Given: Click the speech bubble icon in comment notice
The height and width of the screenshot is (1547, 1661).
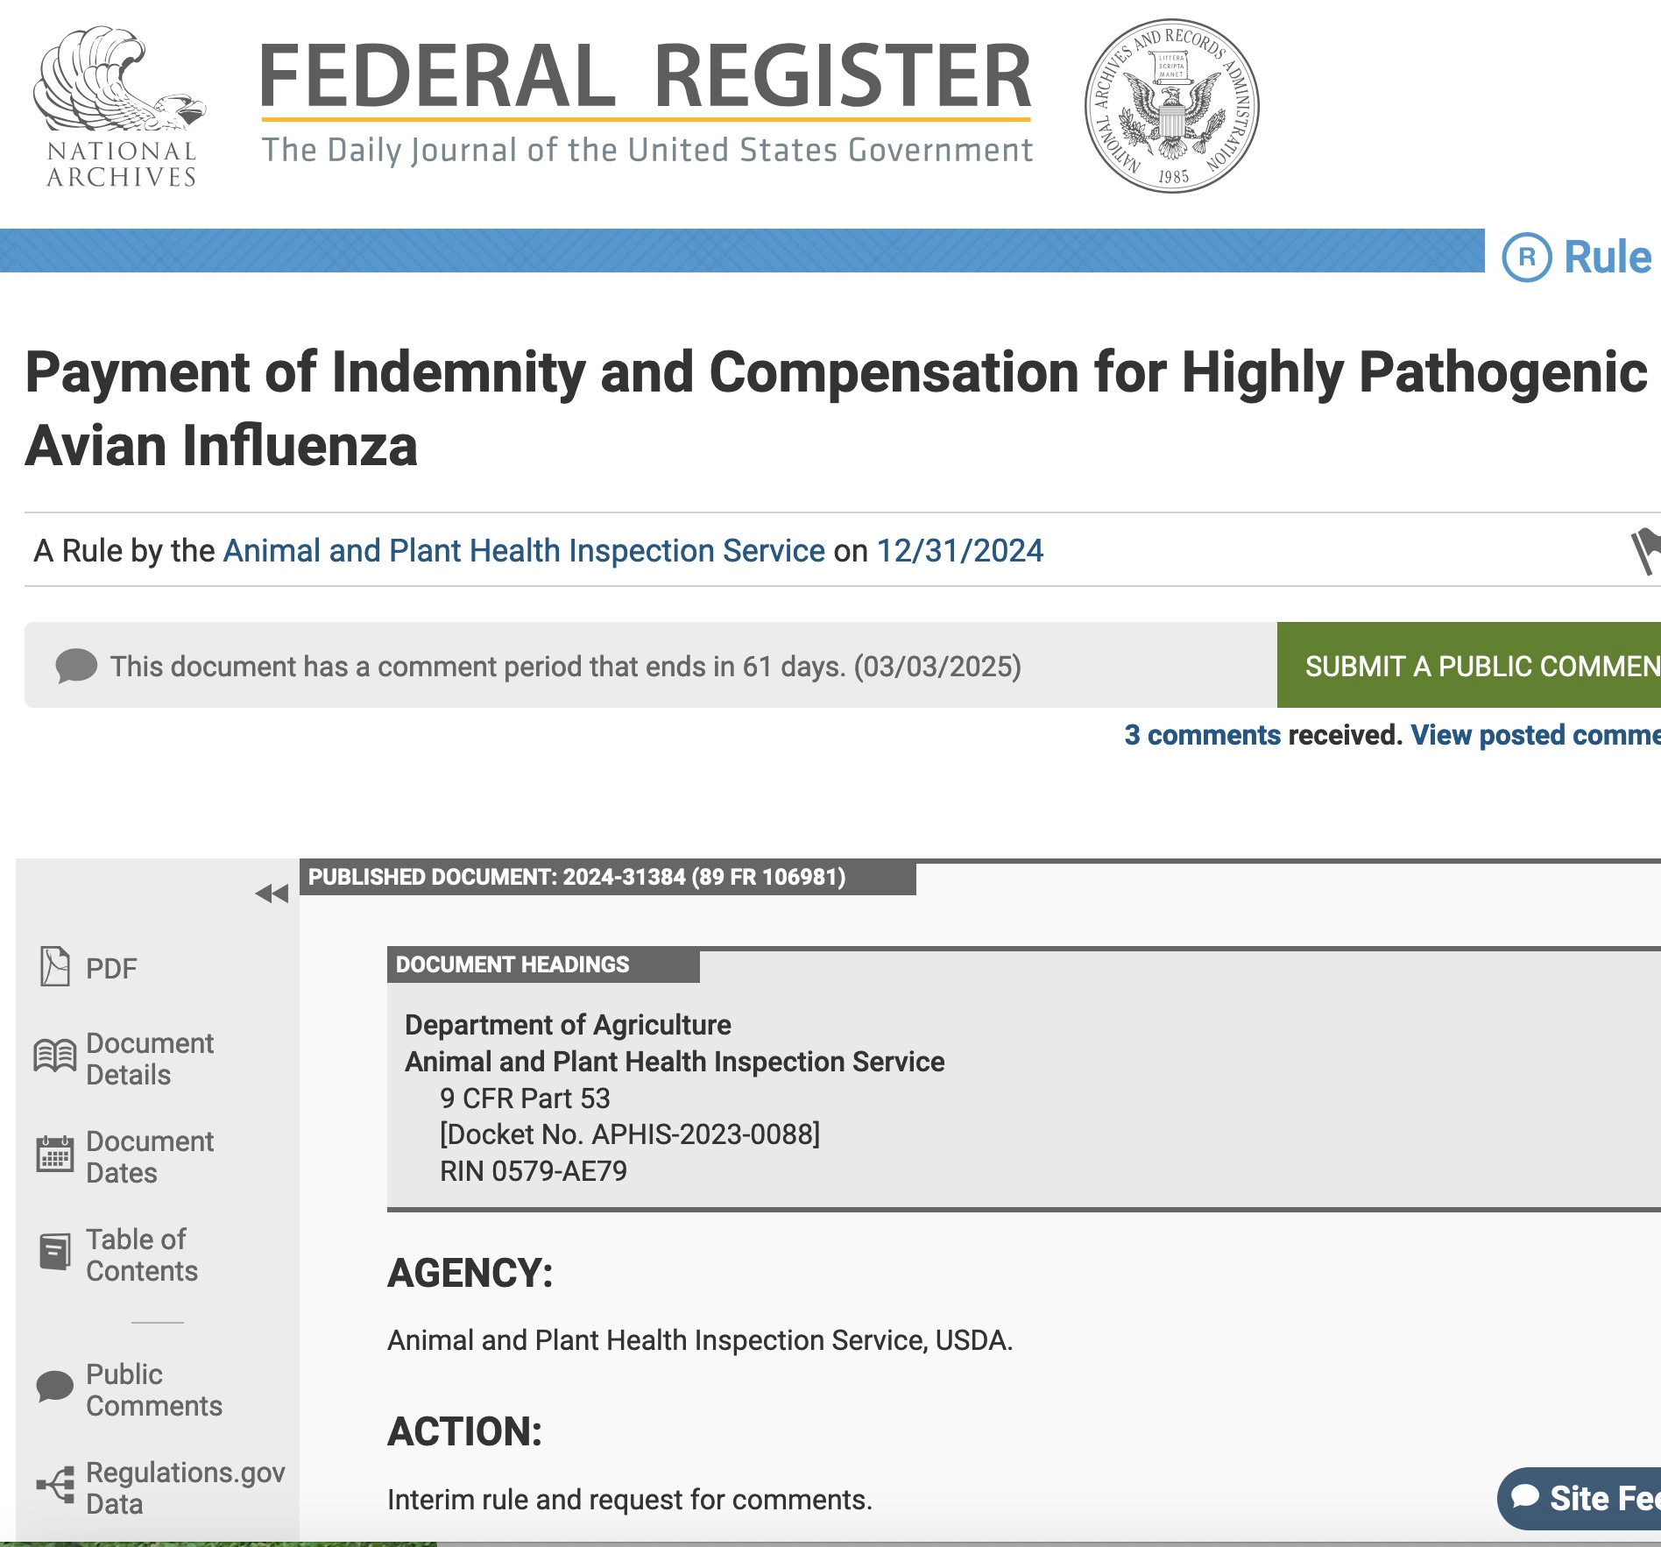Looking at the screenshot, I should [76, 666].
